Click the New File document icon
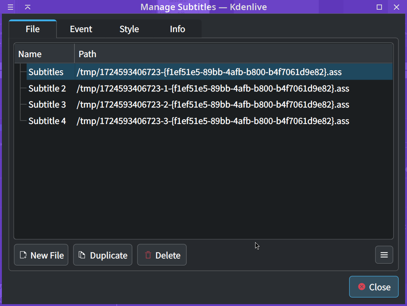The image size is (407, 306). pyautogui.click(x=23, y=255)
